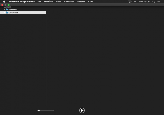164x115 pixels.
Task: Open the WidsMob Image Viewer app menu
Action: (x=21, y=2)
